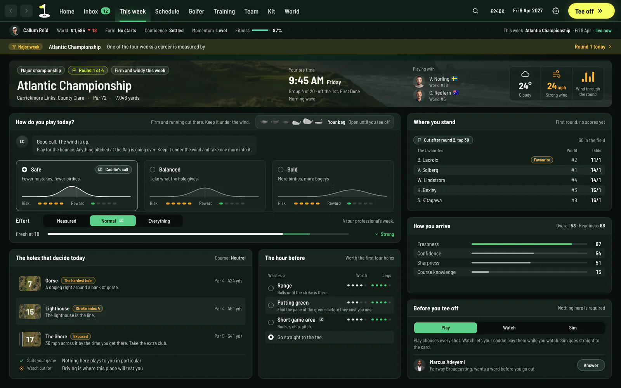
Task: Click the cloudy weather icon
Action: point(525,74)
